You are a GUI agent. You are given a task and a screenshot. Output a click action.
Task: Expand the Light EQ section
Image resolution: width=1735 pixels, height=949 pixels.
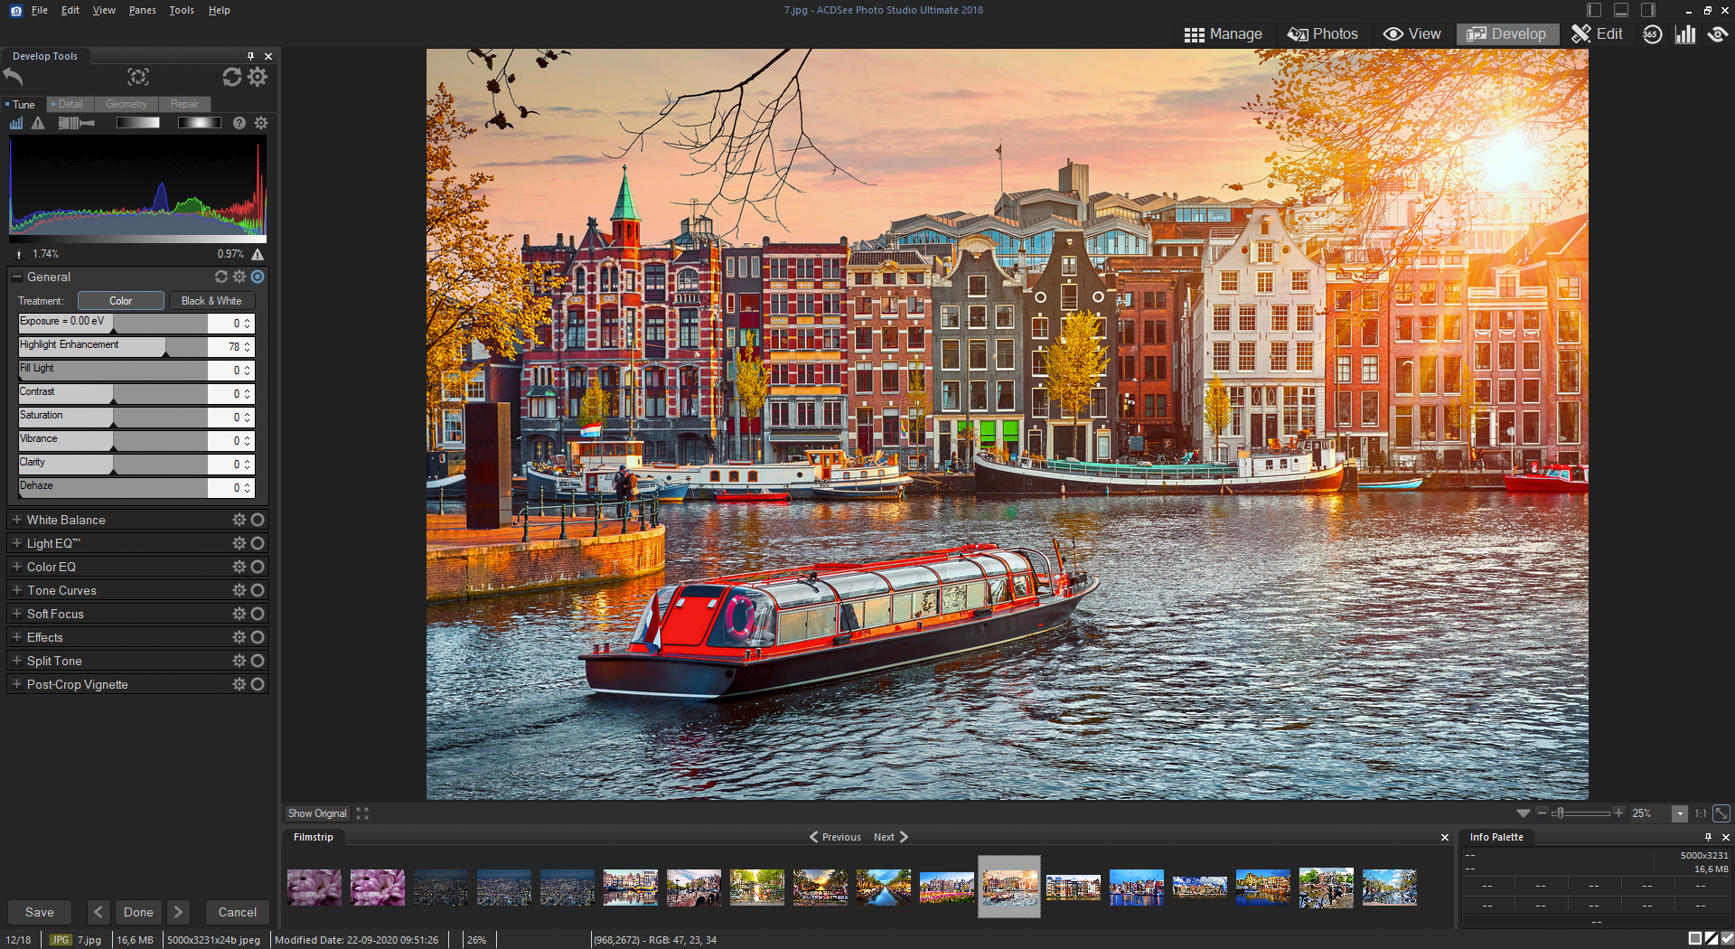click(17, 543)
